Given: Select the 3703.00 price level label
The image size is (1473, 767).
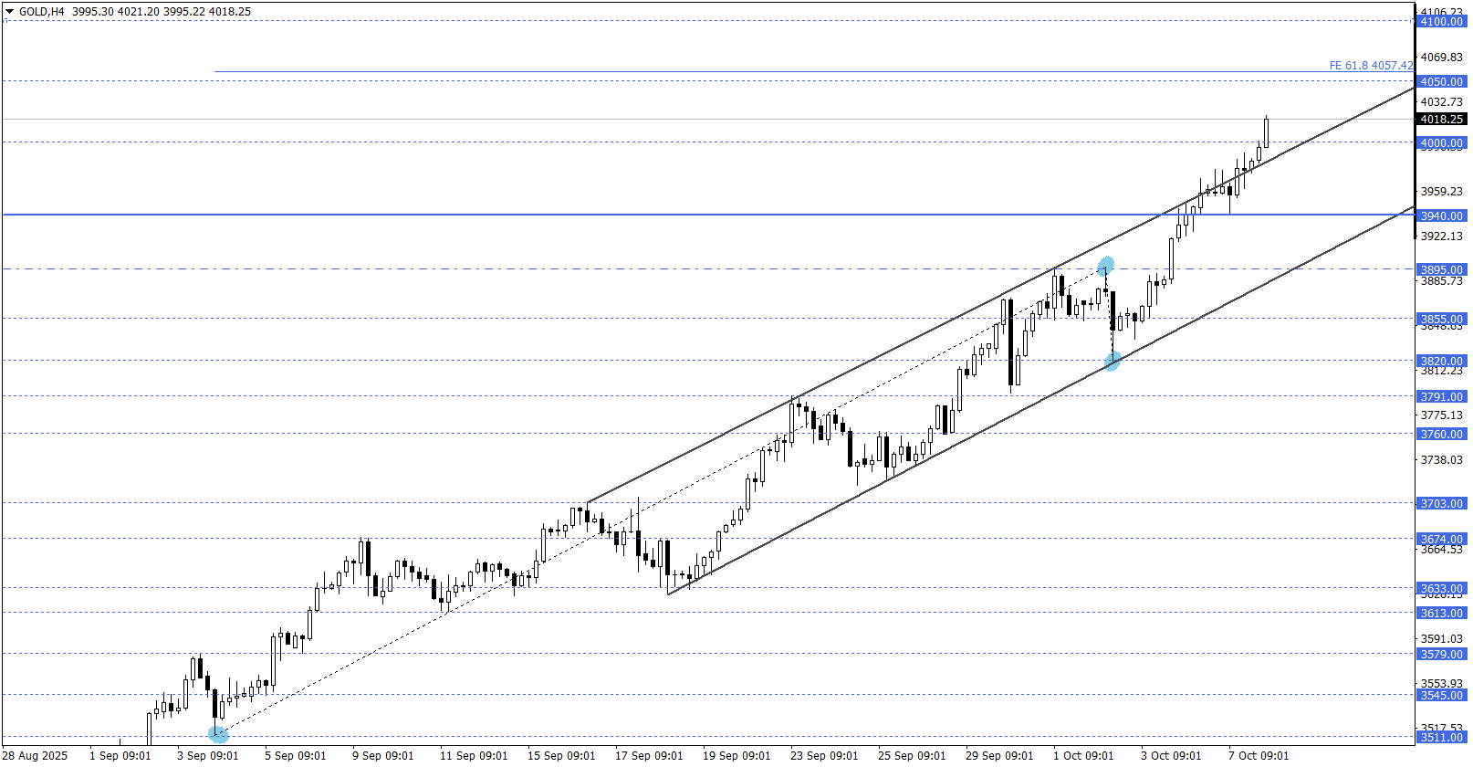Looking at the screenshot, I should click(x=1441, y=504).
